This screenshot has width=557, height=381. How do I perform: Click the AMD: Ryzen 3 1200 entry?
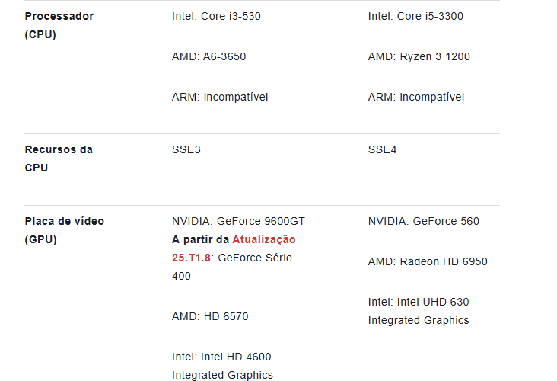coord(419,56)
